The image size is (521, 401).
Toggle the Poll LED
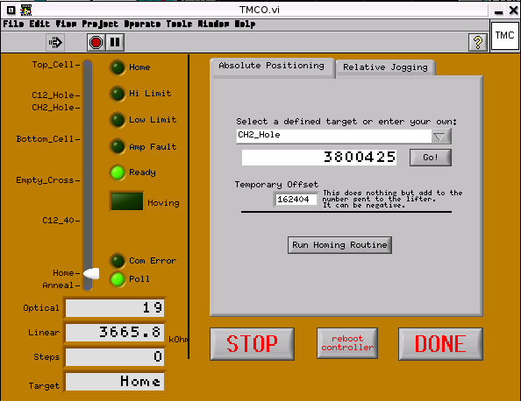[x=118, y=279]
